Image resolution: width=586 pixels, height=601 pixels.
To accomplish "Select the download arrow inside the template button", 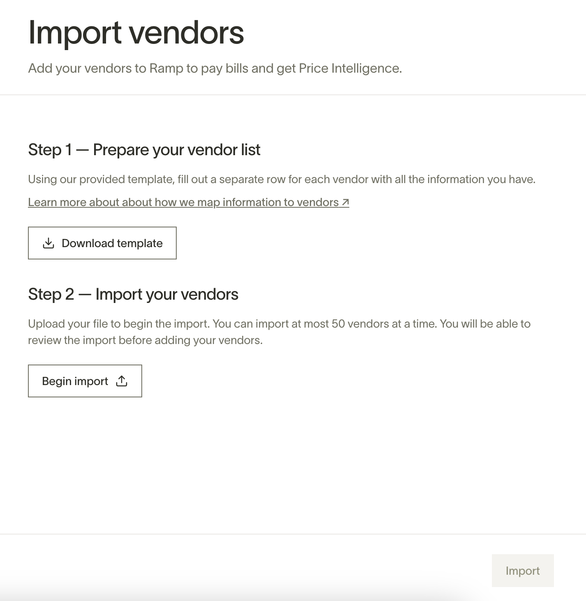I will pos(48,243).
